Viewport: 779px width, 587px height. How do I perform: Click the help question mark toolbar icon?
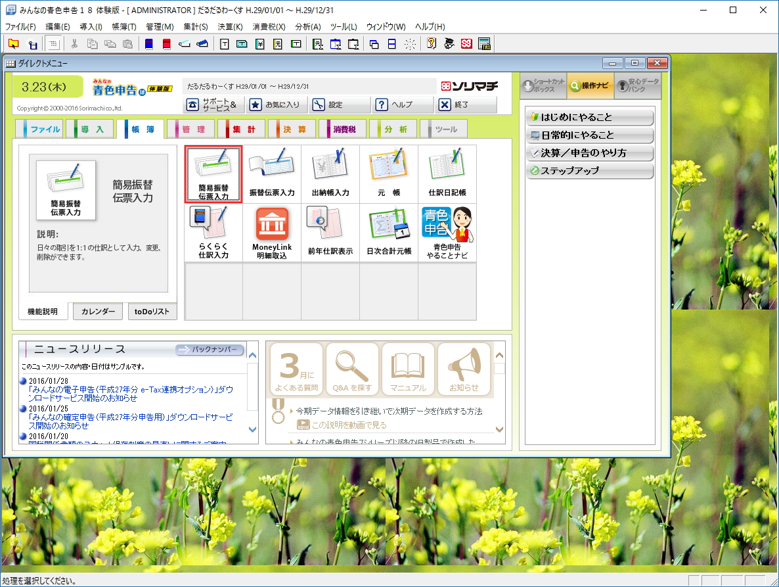pyautogui.click(x=432, y=44)
